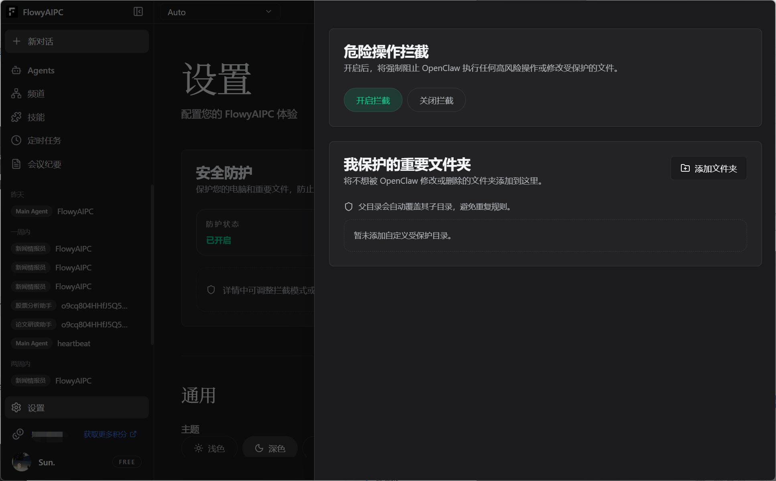Viewport: 776px width, 481px height.
Task: Open the 论文研读助手 conversation
Action: [77, 325]
